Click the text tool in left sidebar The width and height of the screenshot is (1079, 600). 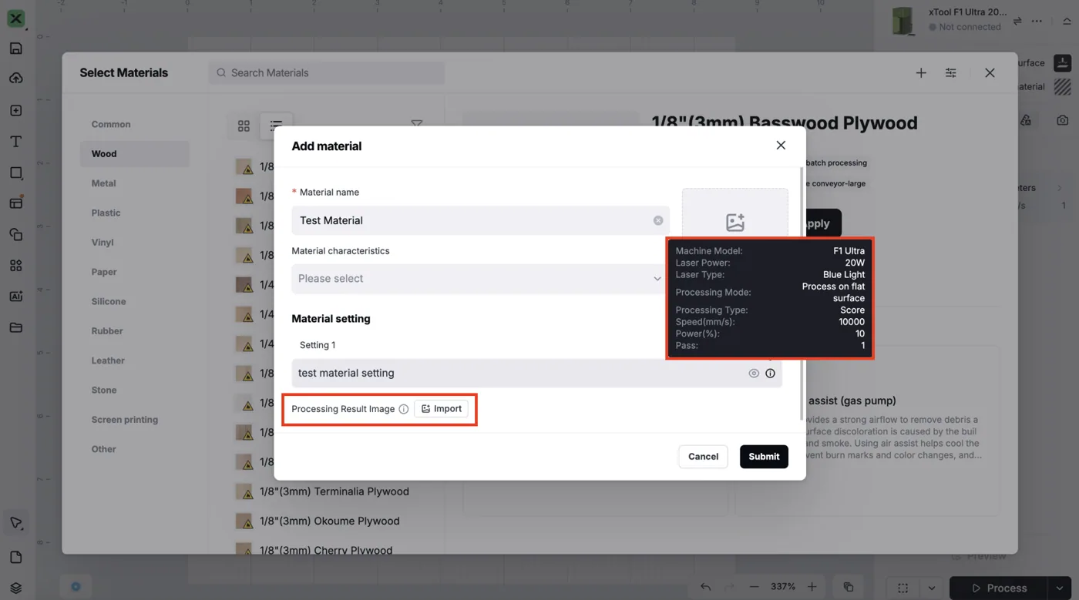point(15,142)
